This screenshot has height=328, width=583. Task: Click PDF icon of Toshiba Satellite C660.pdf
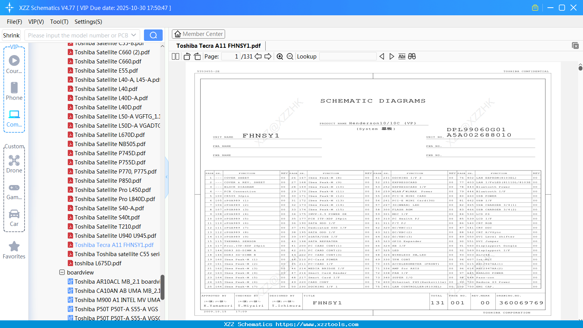pyautogui.click(x=70, y=61)
